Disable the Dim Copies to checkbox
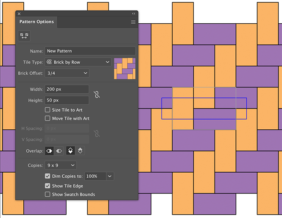The image size is (282, 218). point(47,176)
